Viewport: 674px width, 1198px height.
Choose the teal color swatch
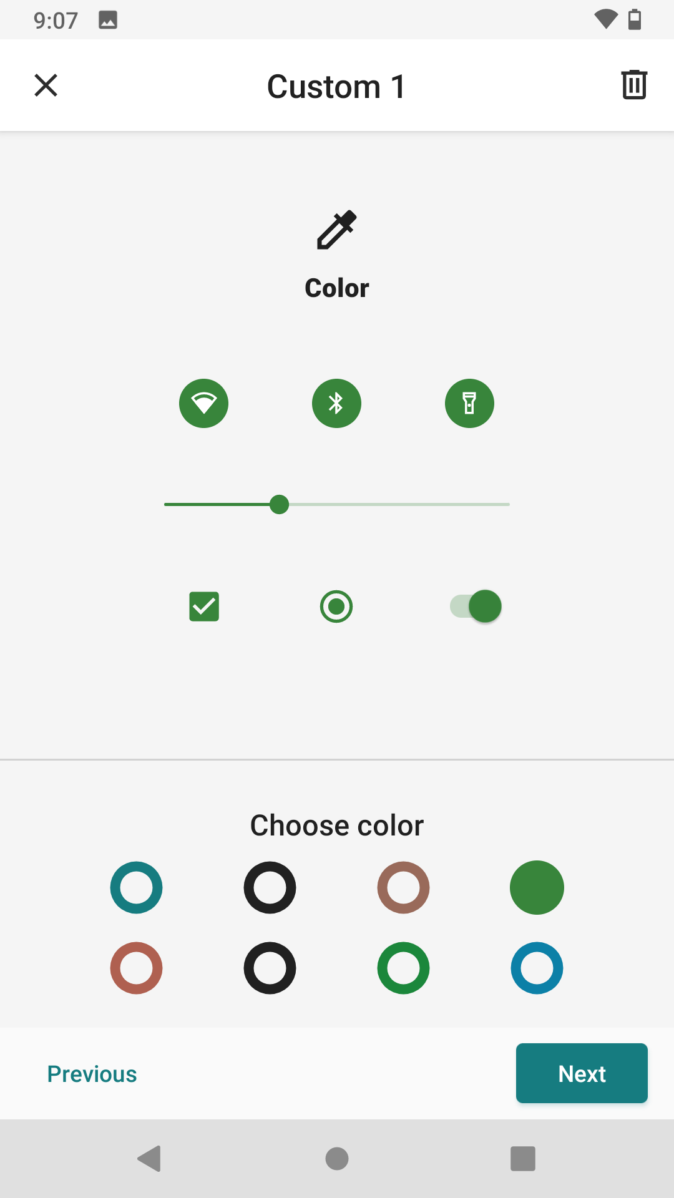pos(135,887)
